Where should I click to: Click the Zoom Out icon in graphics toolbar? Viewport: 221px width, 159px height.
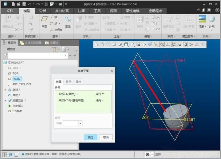pyautogui.click(x=108, y=45)
